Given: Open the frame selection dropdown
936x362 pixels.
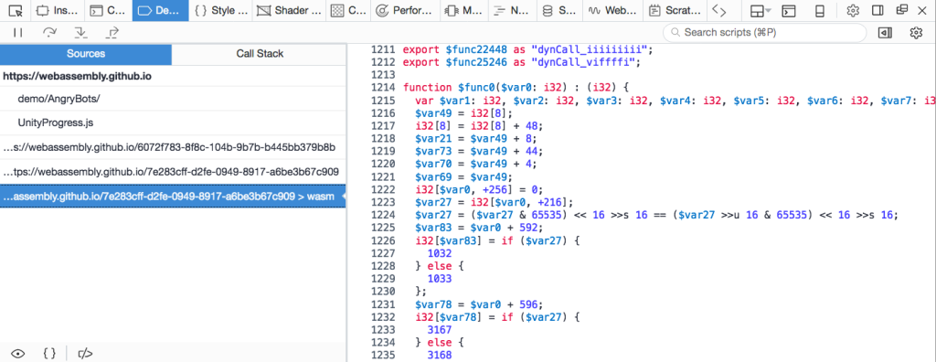Looking at the screenshot, I should [760, 10].
